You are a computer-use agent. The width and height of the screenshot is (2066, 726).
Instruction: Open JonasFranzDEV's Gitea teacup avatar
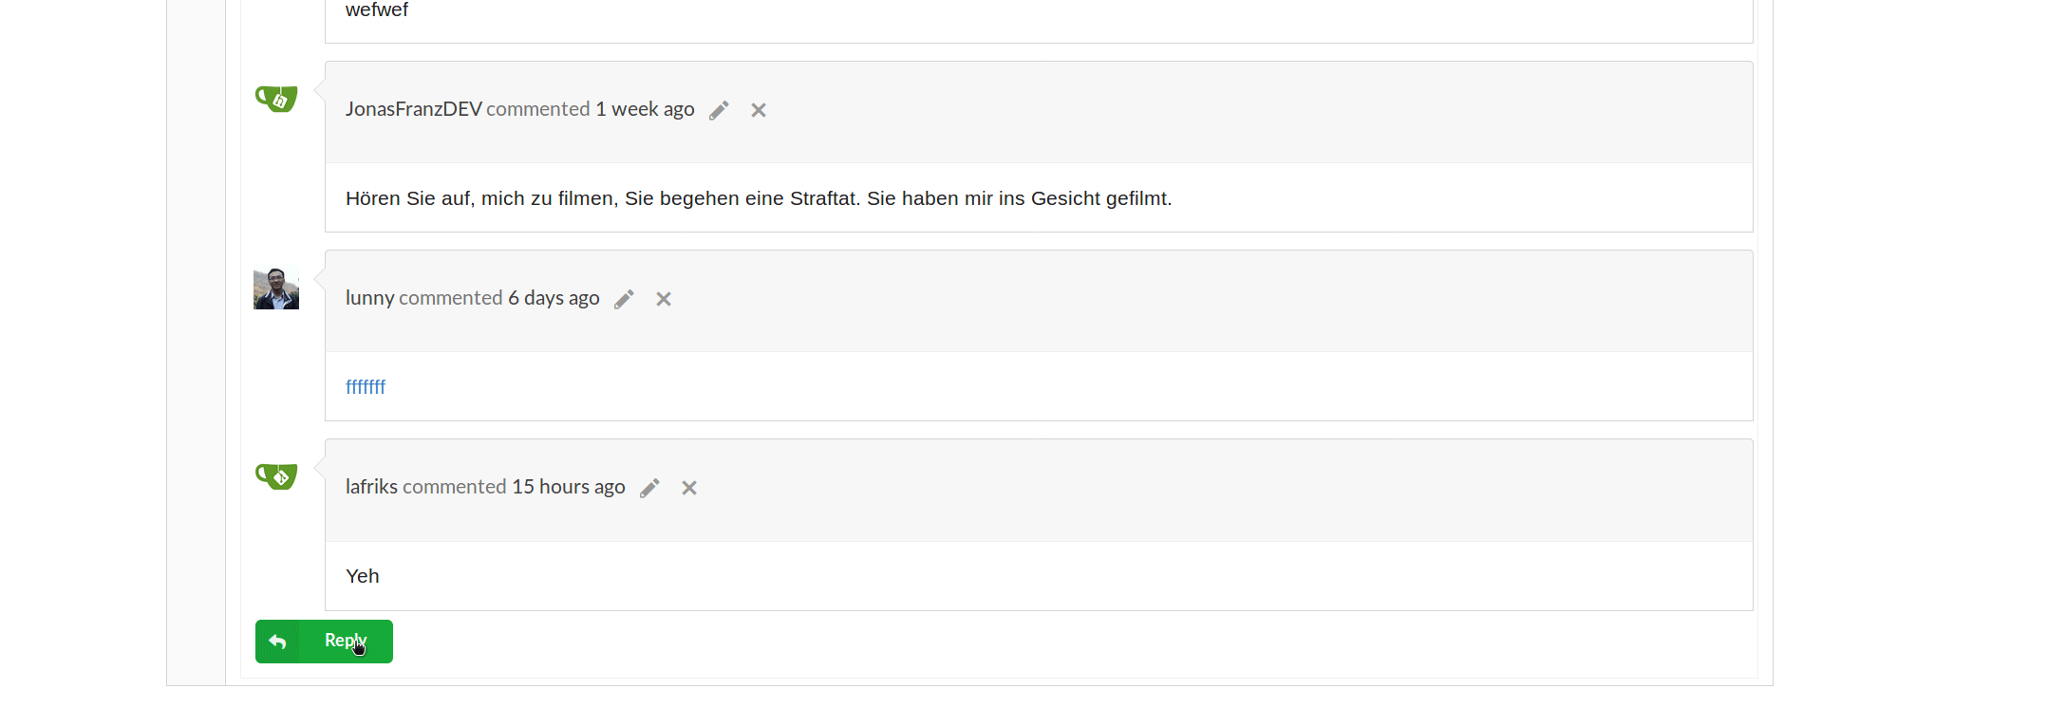(275, 99)
